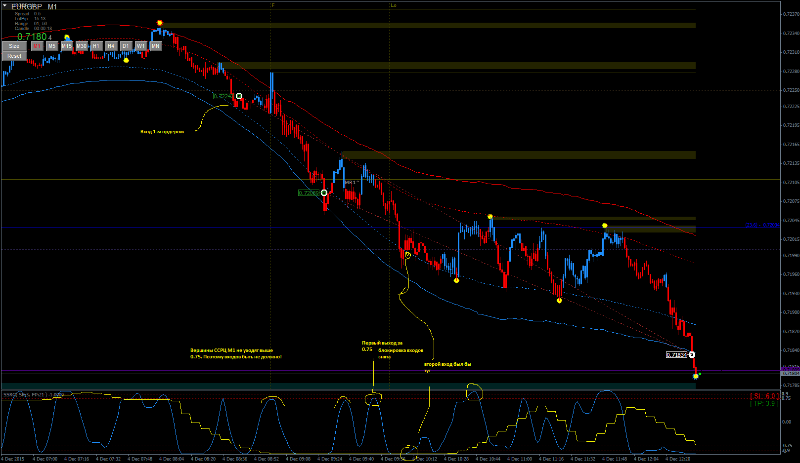The height and width of the screenshot is (463, 800).
Task: Click the MR1^ pivot label
Action: tap(352, 183)
